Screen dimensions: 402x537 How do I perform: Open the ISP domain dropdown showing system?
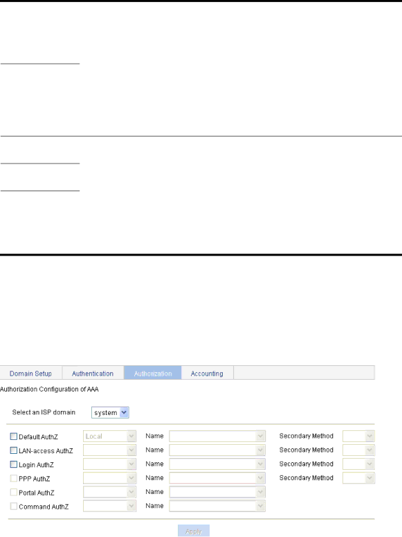click(110, 413)
